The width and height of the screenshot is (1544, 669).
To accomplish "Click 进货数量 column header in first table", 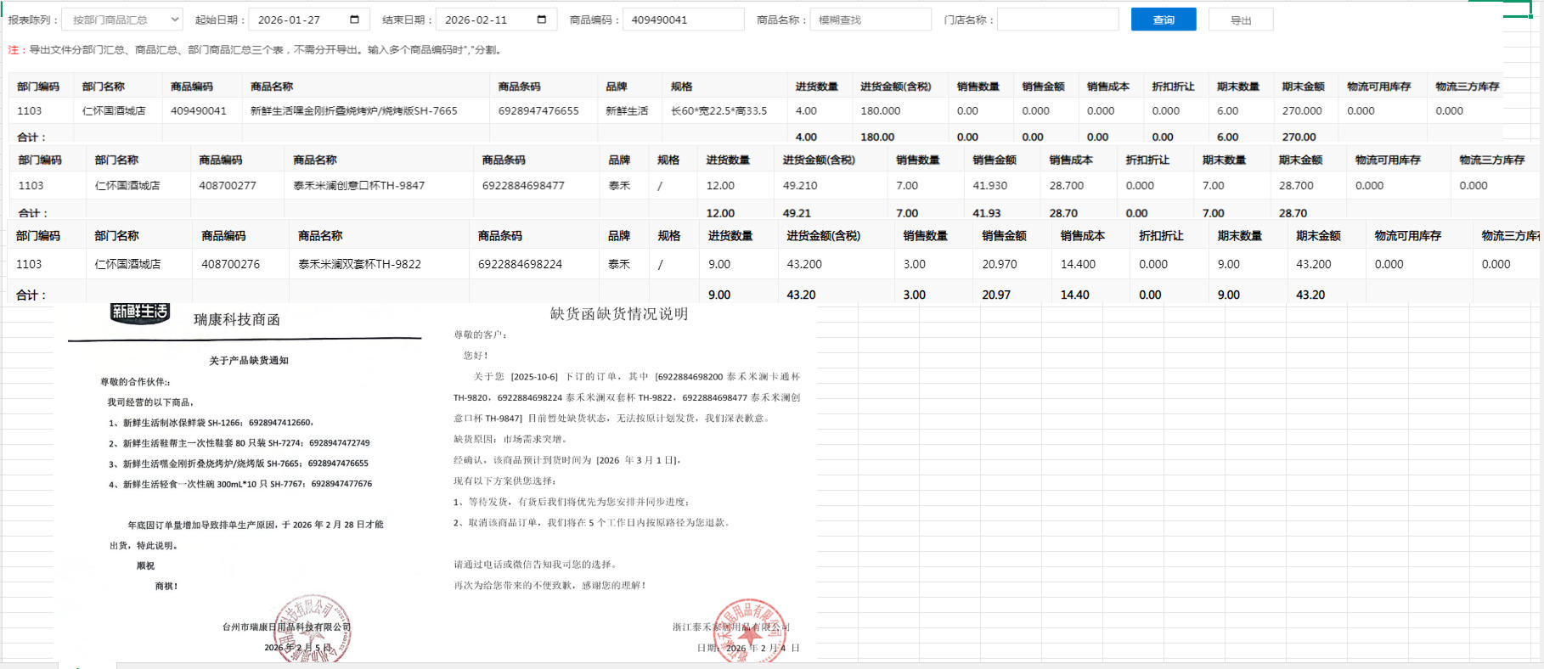I will [816, 87].
